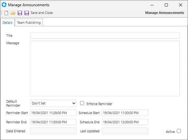Click the Save and Close disk icon
188x140 pixels.
click(x=27, y=13)
